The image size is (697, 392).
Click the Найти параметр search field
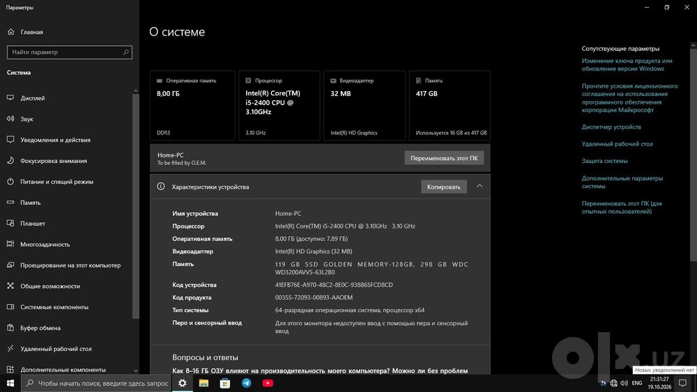(69, 52)
